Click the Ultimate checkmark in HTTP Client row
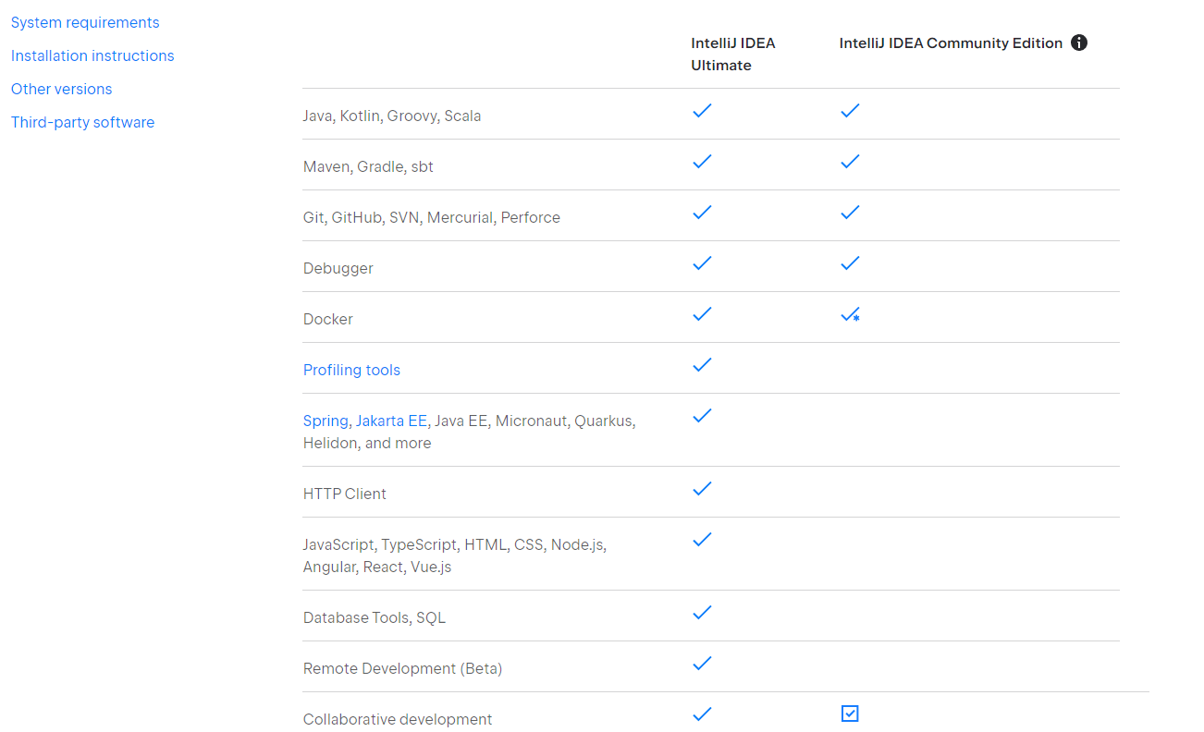This screenshot has width=1204, height=732. coord(702,489)
